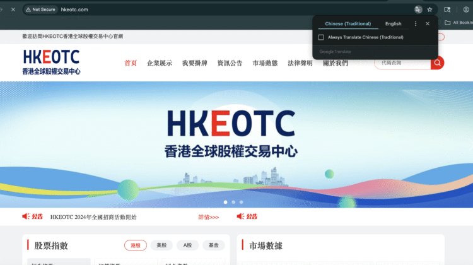
Task: Select the 美股 stock index filter
Action: (161, 245)
